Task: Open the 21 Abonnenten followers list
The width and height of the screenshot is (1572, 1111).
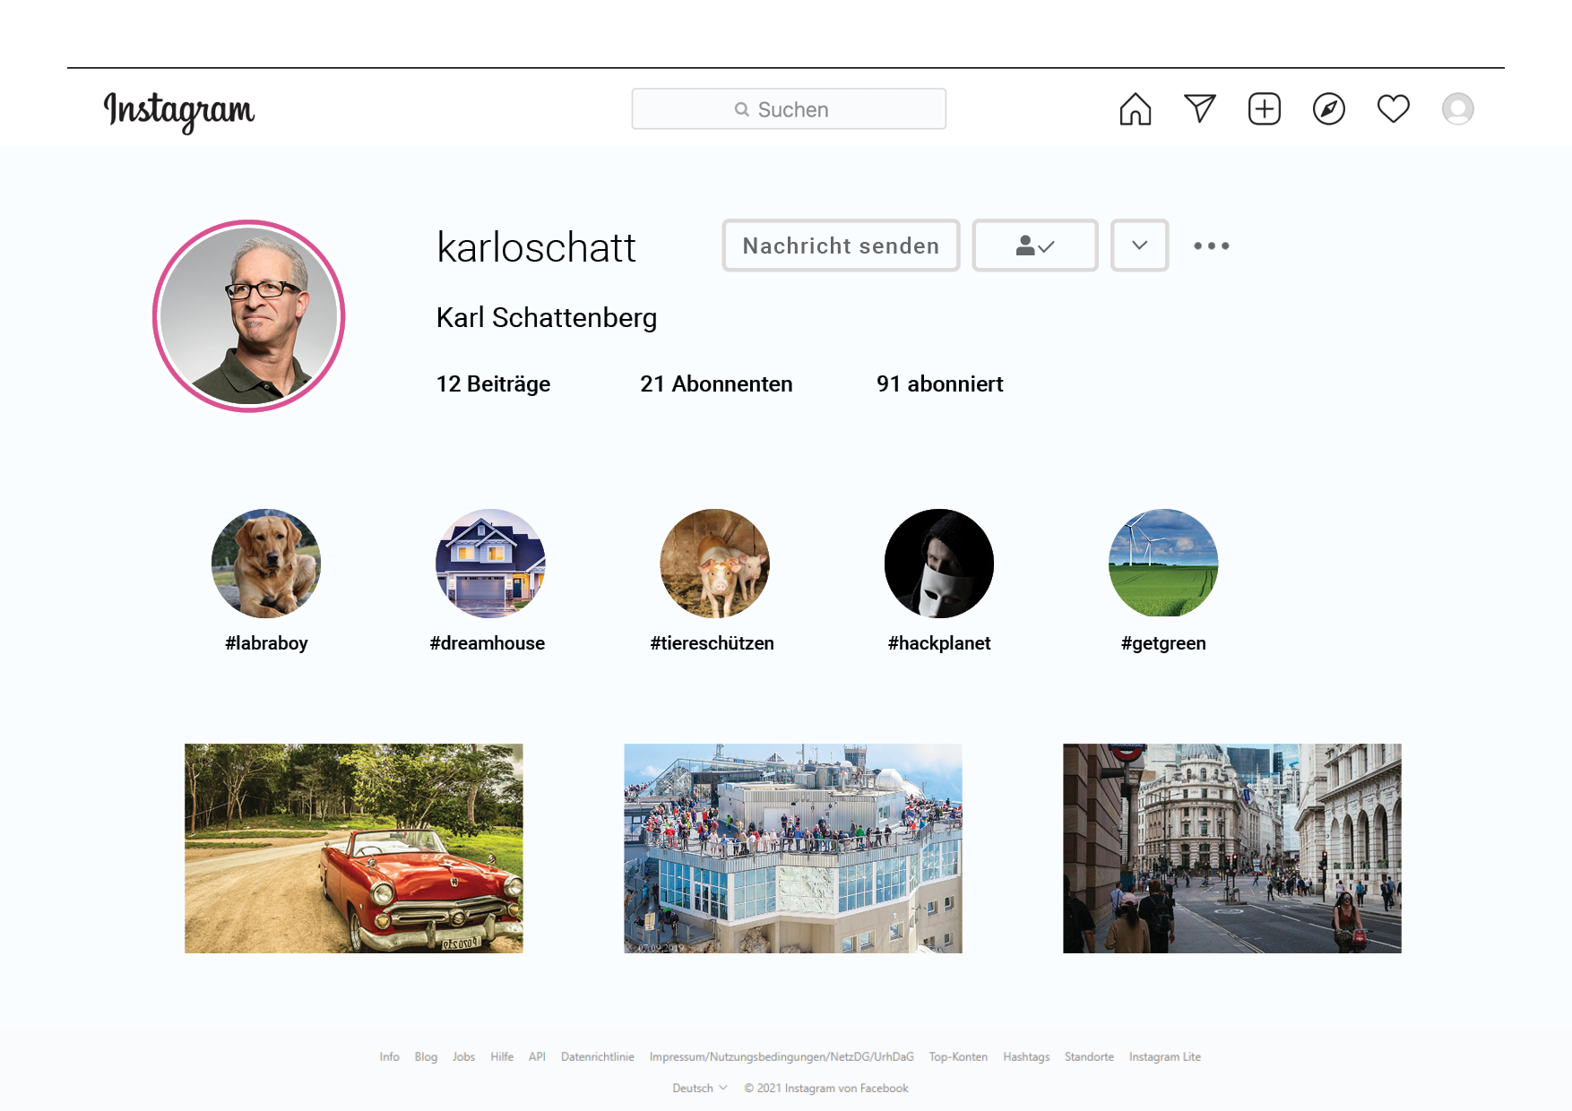Action: click(716, 384)
